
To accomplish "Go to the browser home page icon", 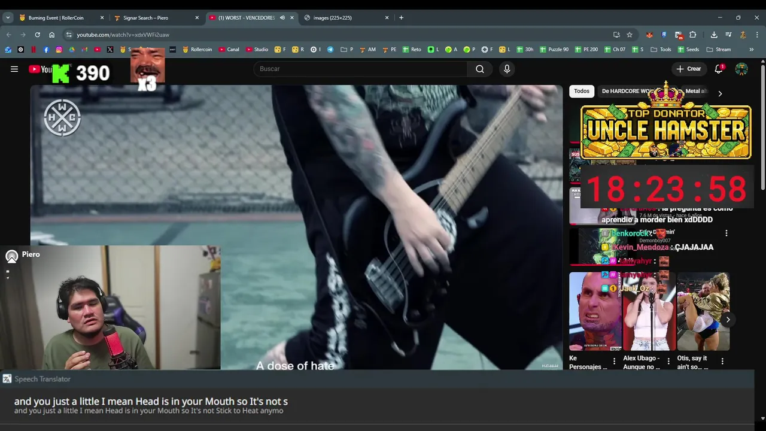I will point(51,35).
